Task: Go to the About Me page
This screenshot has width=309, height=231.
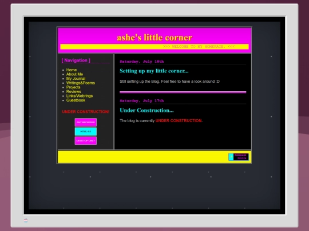Action: coord(74,74)
